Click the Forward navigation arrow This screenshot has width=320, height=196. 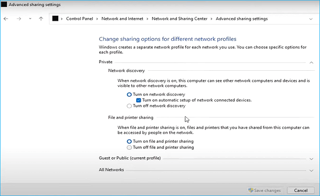point(19,19)
